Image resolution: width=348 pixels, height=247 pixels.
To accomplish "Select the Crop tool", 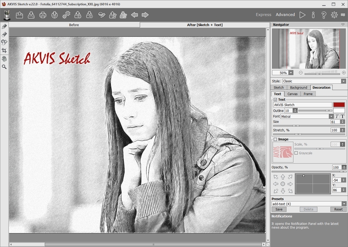I will [x=4, y=50].
